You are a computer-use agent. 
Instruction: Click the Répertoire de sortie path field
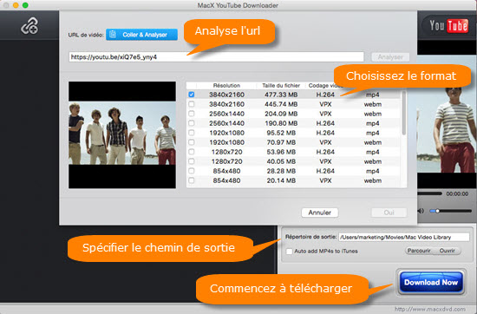pos(404,237)
